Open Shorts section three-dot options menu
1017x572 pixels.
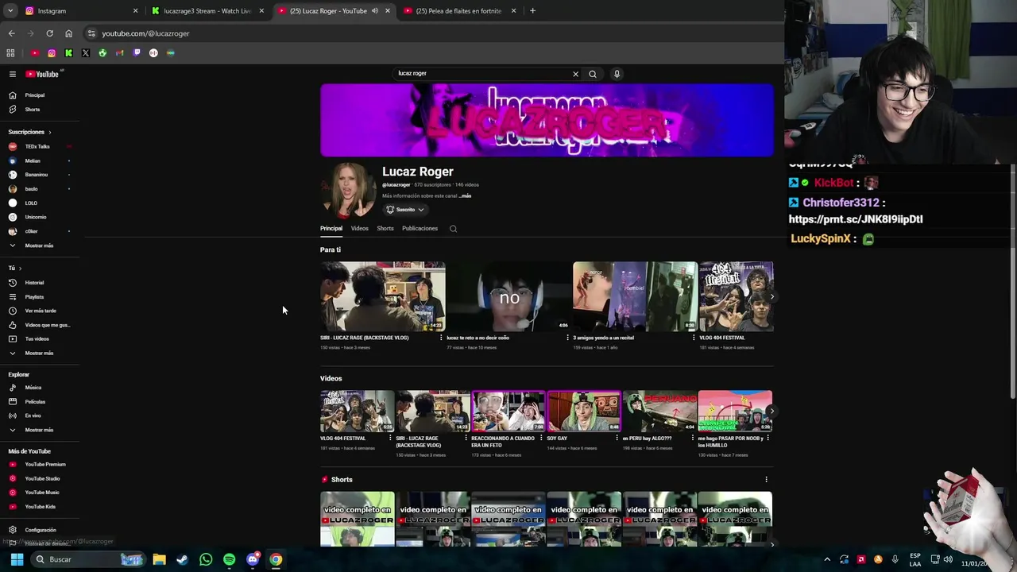click(x=766, y=480)
